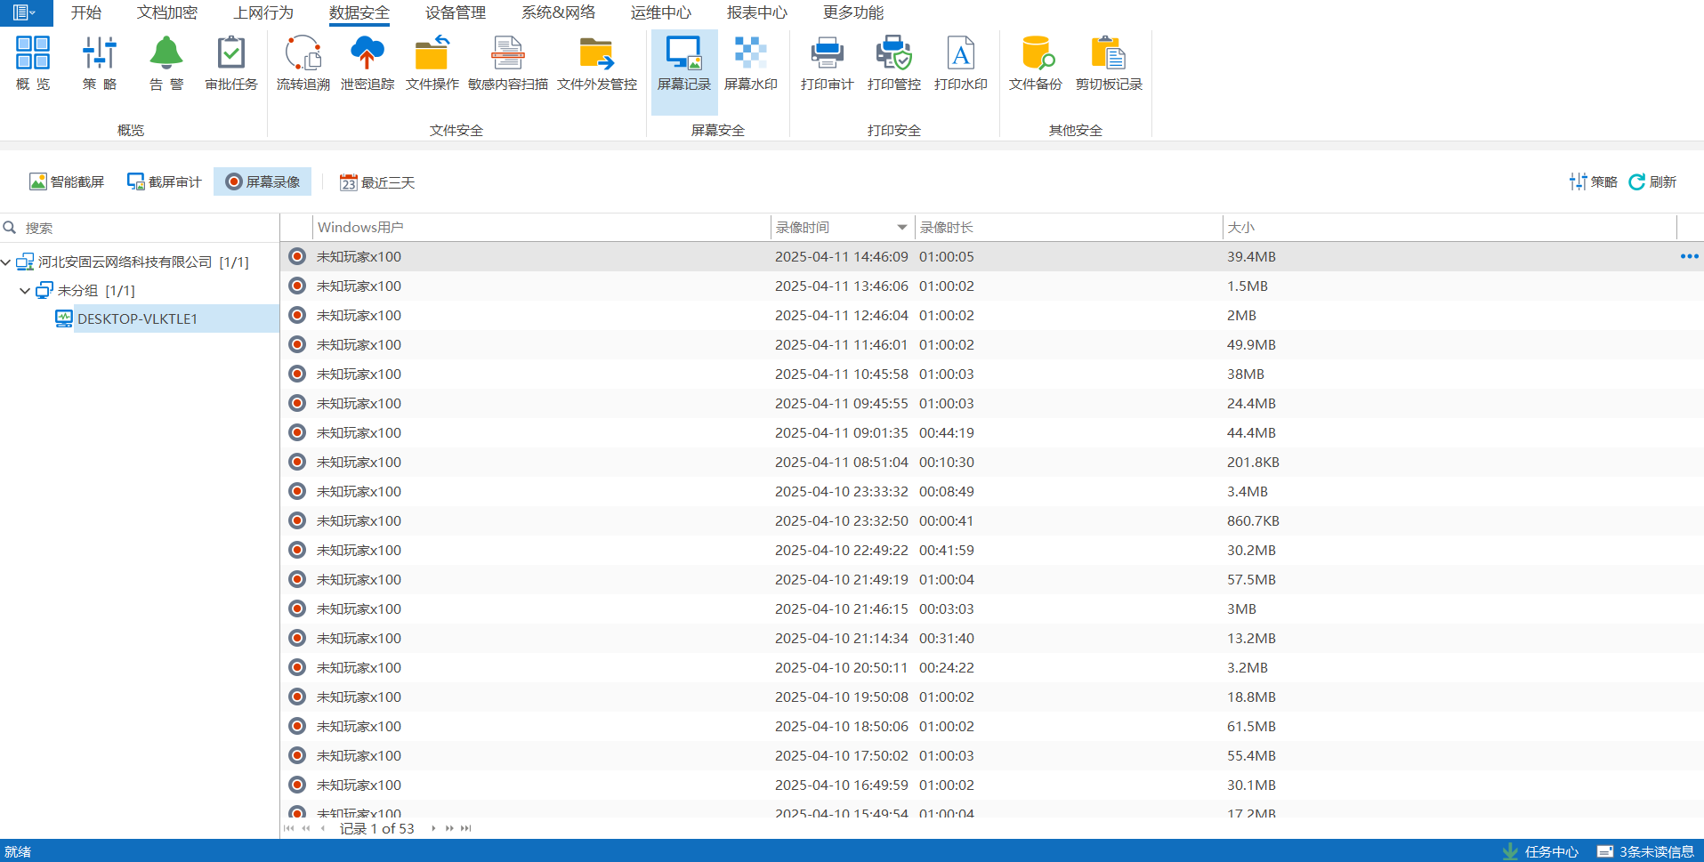Sort by the Windows用户 column header
Image resolution: width=1704 pixels, height=862 pixels.
pos(541,228)
